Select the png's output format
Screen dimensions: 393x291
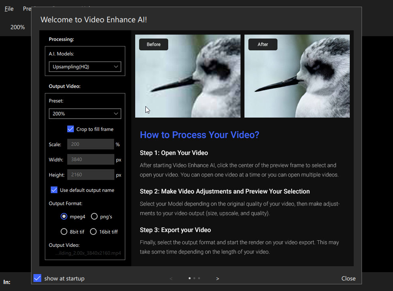(x=94, y=216)
